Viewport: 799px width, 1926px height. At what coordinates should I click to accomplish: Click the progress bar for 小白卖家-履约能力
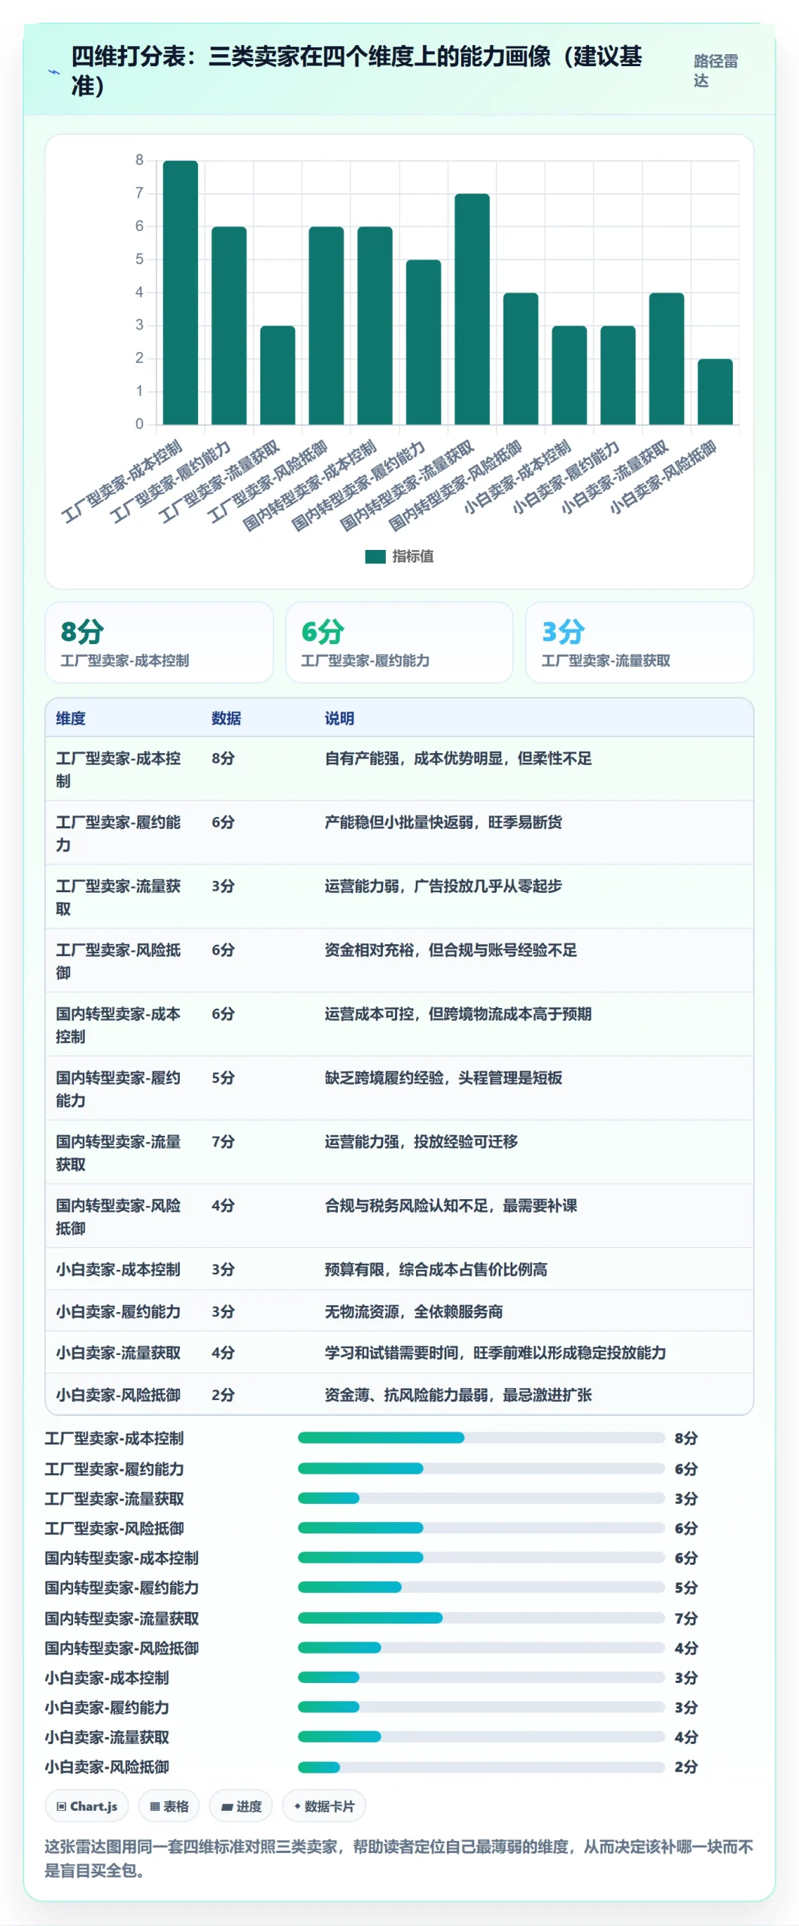482,1707
